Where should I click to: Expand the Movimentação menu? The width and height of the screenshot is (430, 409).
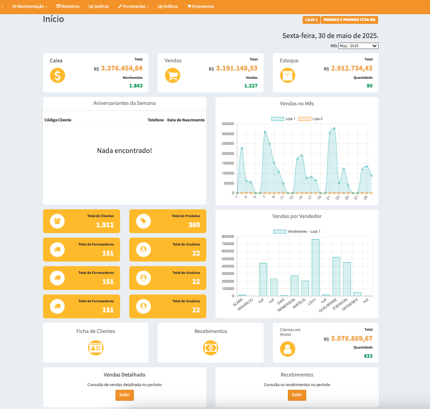pos(30,6)
